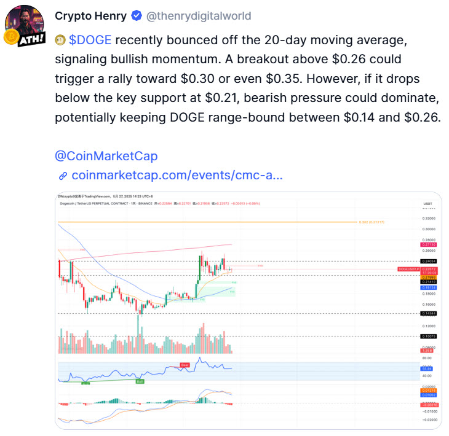This screenshot has width=449, height=436.
Task: Click the red Bear label on RSI panel
Action: [185, 365]
